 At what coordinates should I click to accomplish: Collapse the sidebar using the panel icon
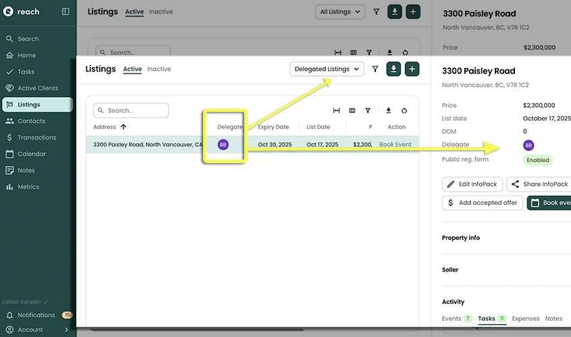[x=65, y=11]
